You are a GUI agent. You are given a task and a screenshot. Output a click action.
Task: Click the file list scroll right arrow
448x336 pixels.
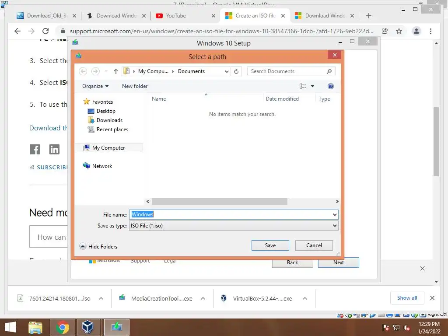point(337,201)
